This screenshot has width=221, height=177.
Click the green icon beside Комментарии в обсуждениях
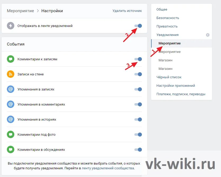(11, 149)
